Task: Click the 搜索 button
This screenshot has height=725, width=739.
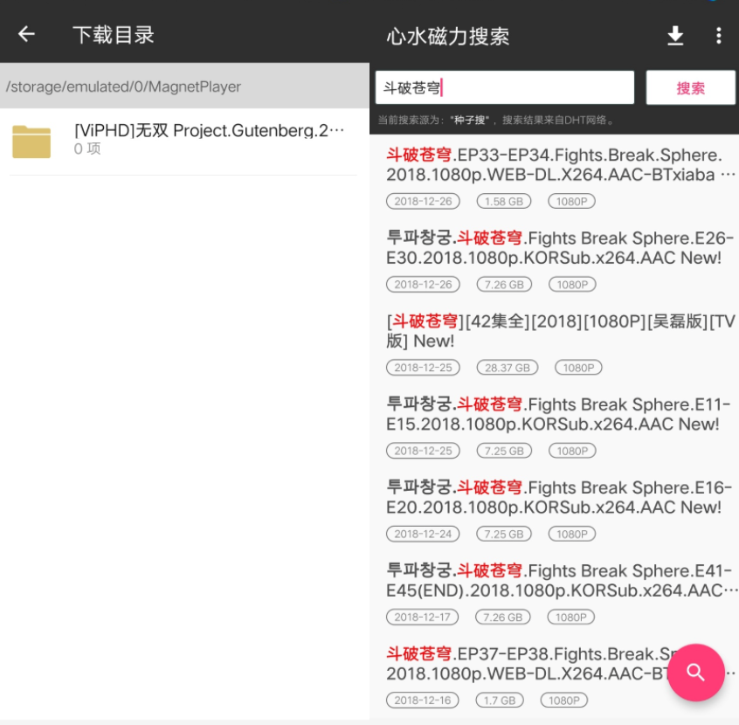Action: tap(690, 87)
